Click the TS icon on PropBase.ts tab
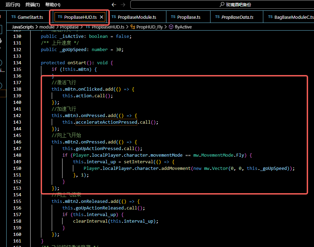The width and height of the screenshot is (314, 247). tap(173, 17)
